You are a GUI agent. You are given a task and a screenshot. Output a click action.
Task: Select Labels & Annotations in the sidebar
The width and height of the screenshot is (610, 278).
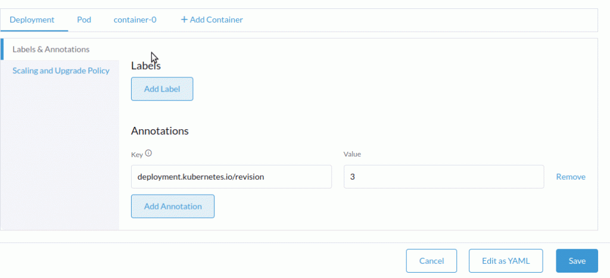[x=51, y=49]
